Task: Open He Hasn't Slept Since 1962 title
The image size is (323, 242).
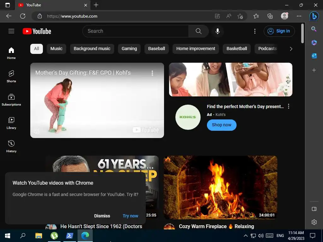Action: click(x=101, y=226)
